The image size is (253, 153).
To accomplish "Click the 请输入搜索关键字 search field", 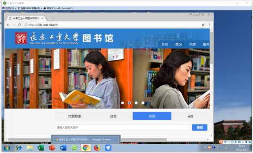I will pos(122,128).
